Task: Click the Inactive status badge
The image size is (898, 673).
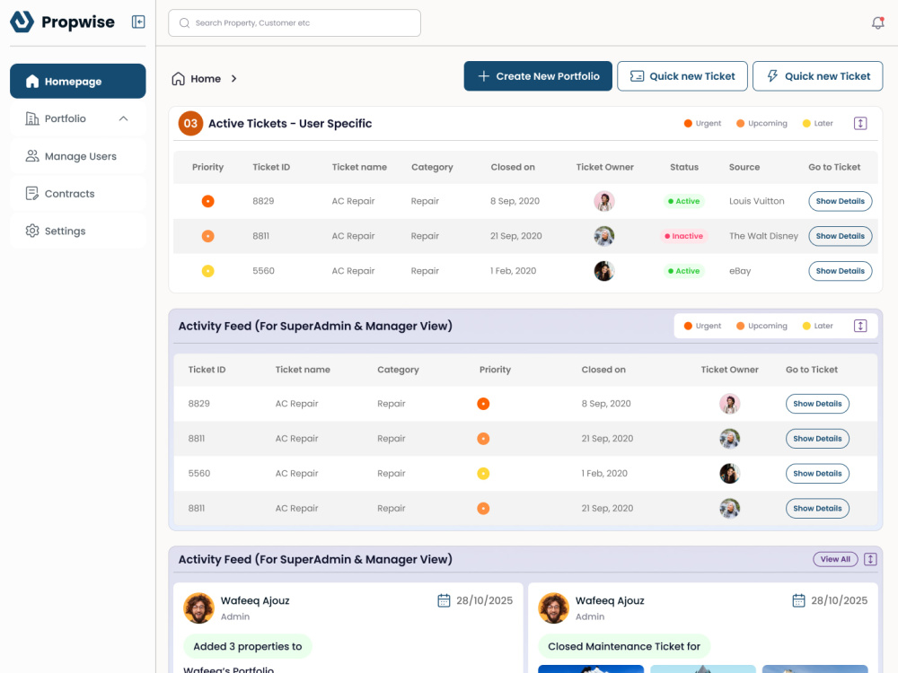Action: (x=683, y=236)
